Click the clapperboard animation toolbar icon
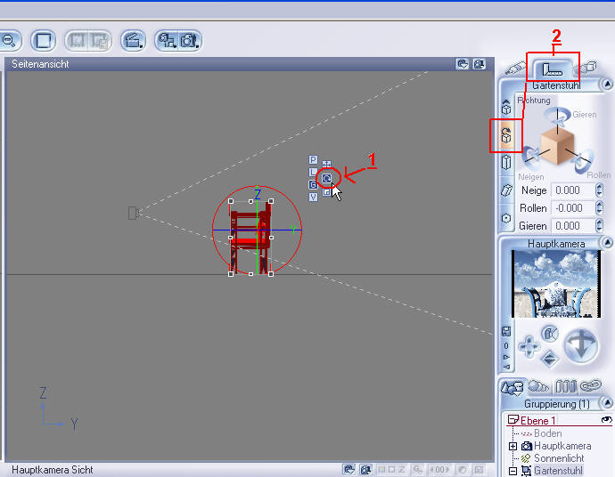Image resolution: width=615 pixels, height=477 pixels. (x=134, y=40)
